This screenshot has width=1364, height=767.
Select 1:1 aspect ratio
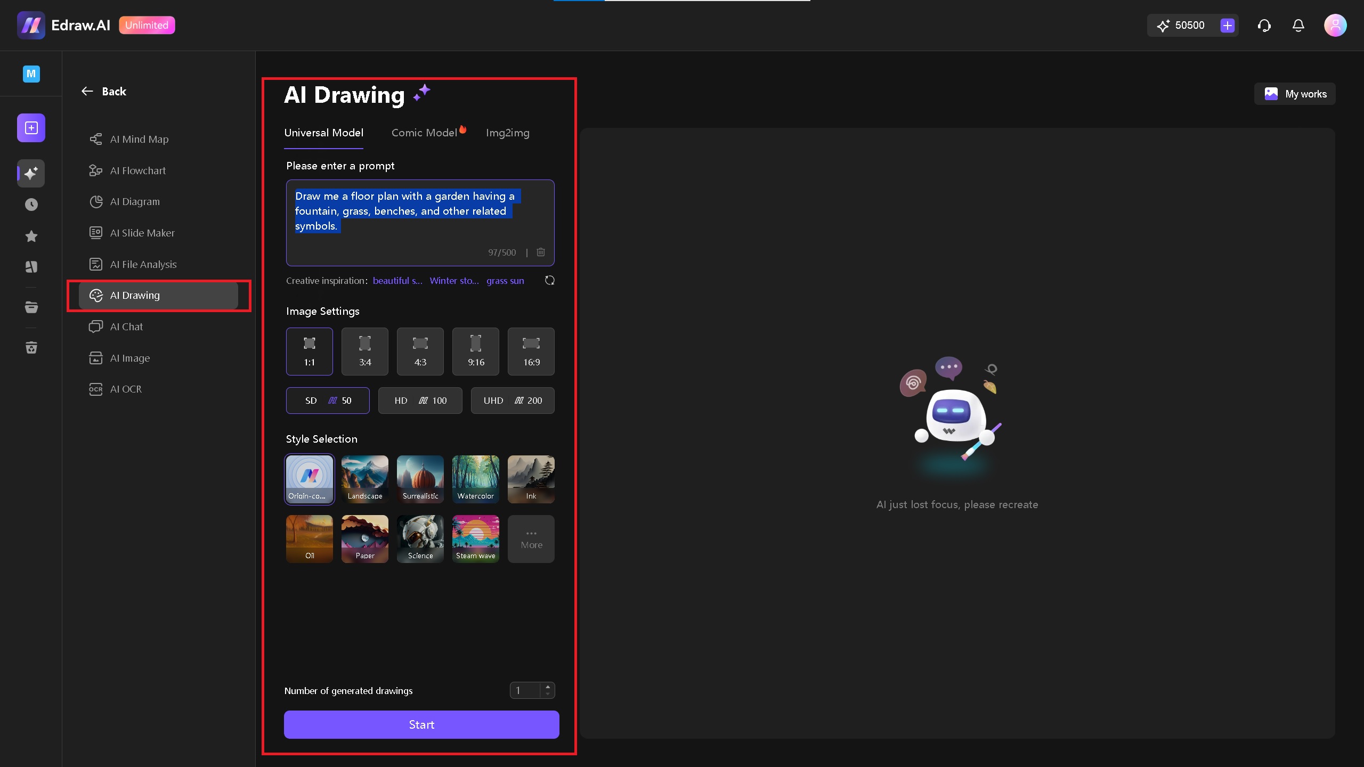(x=309, y=352)
